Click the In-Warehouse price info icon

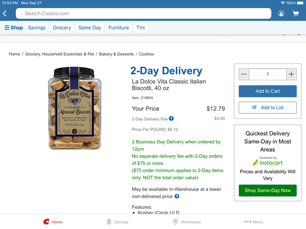pyautogui.click(x=177, y=196)
